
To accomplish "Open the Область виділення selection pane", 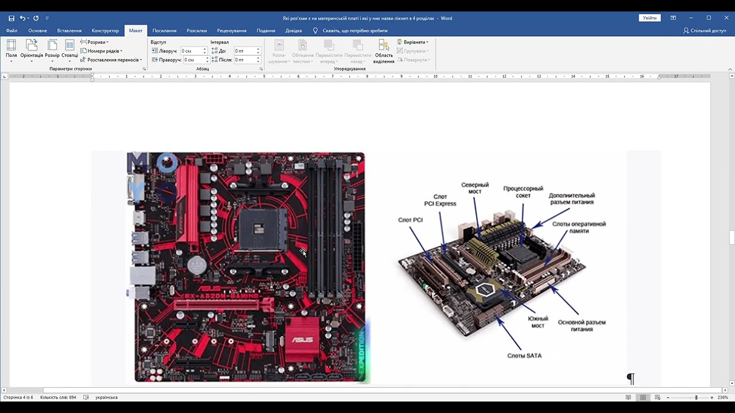I will pos(384,51).
